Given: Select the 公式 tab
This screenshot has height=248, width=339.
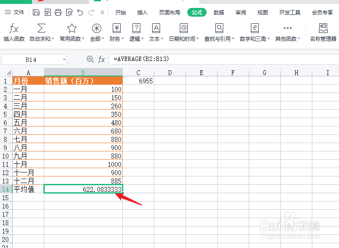Looking at the screenshot, I should coord(197,13).
